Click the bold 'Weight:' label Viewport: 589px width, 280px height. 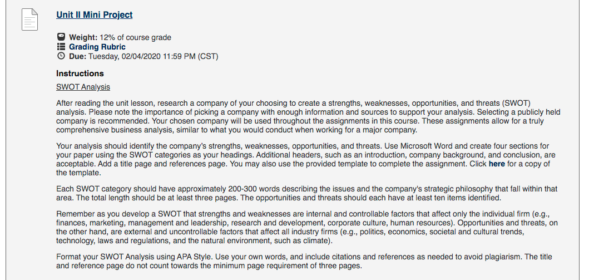point(83,38)
